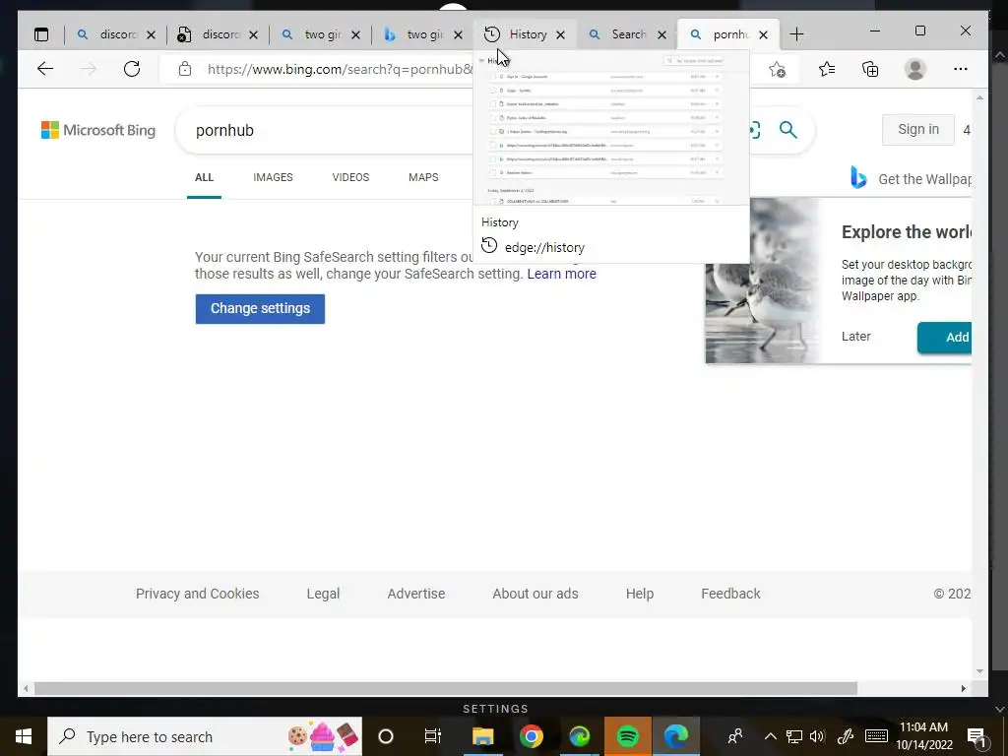Click the vertical scrollbar down arrow
This screenshot has height=756, width=1008.
tap(979, 671)
